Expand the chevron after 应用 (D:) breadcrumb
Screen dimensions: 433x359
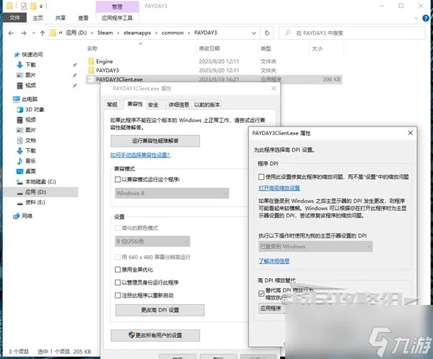tap(92, 33)
